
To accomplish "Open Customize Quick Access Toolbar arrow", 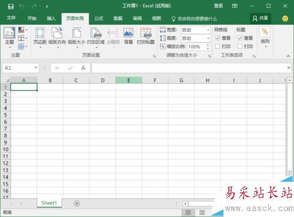I will coord(47,7).
